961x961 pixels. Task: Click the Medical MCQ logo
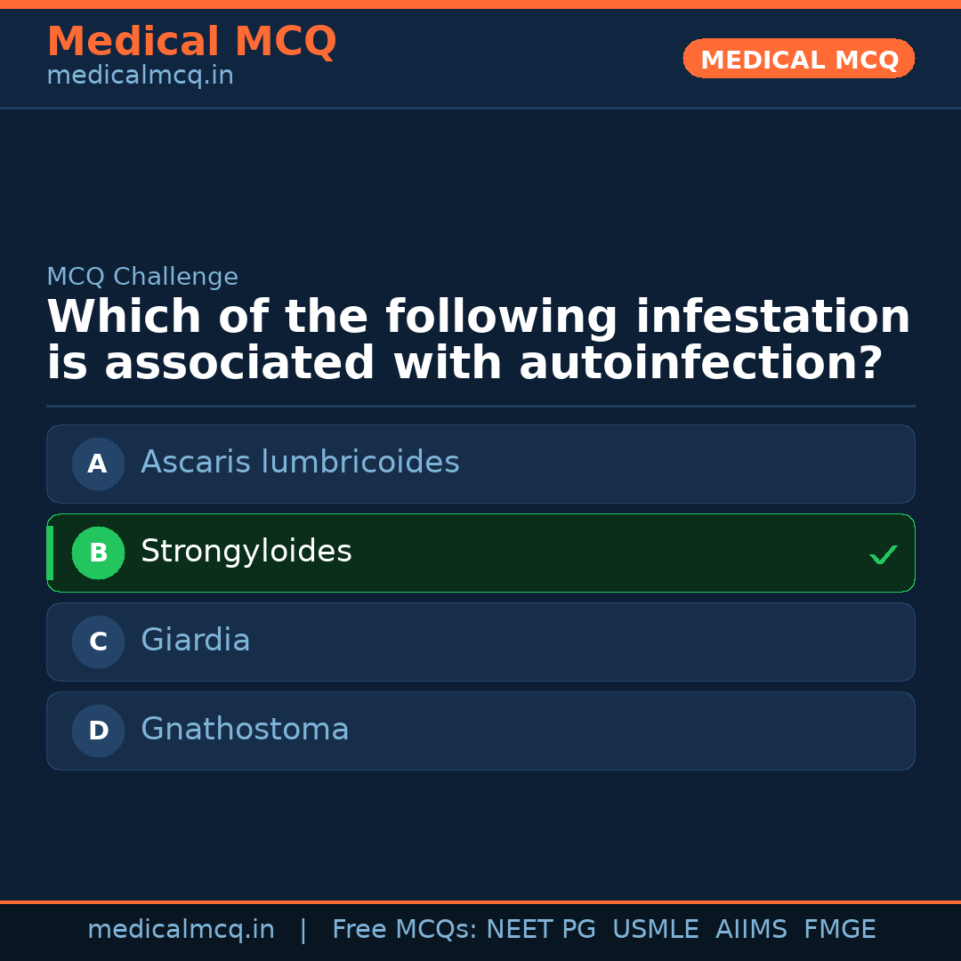coord(191,41)
